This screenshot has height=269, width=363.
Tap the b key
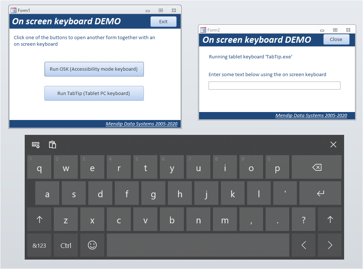(x=172, y=219)
